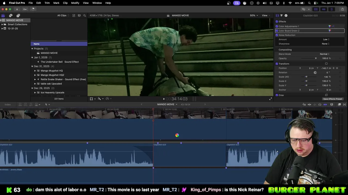
Task: Open the MANGO MOVIE timeline project dropdown
Action: point(167,105)
